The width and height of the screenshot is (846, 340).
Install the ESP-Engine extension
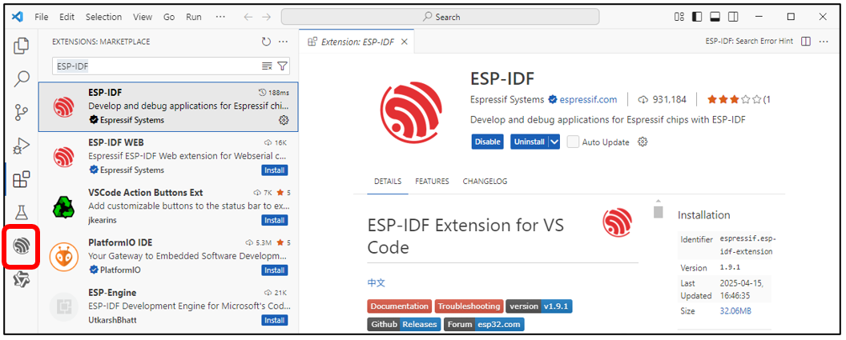coord(275,320)
